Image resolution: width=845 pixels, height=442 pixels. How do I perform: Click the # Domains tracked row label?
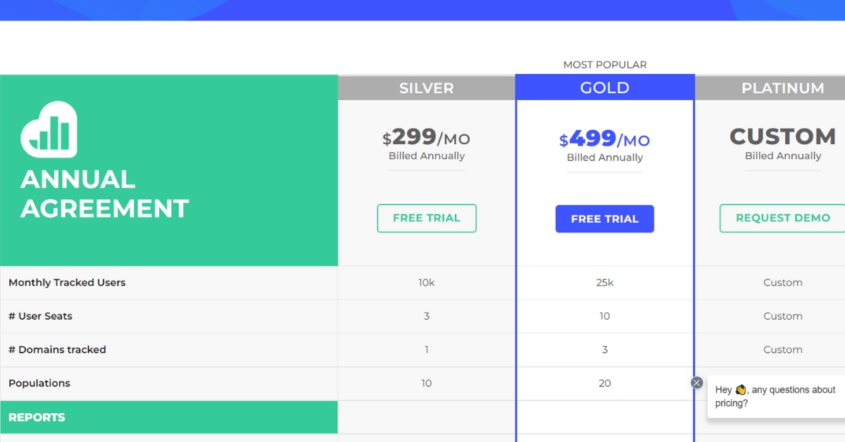(57, 350)
